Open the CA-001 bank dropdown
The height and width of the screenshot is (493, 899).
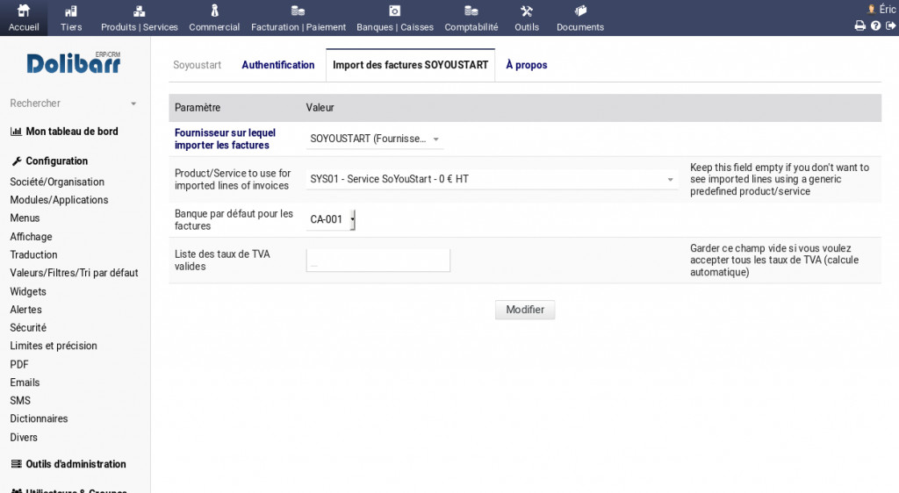coord(331,219)
